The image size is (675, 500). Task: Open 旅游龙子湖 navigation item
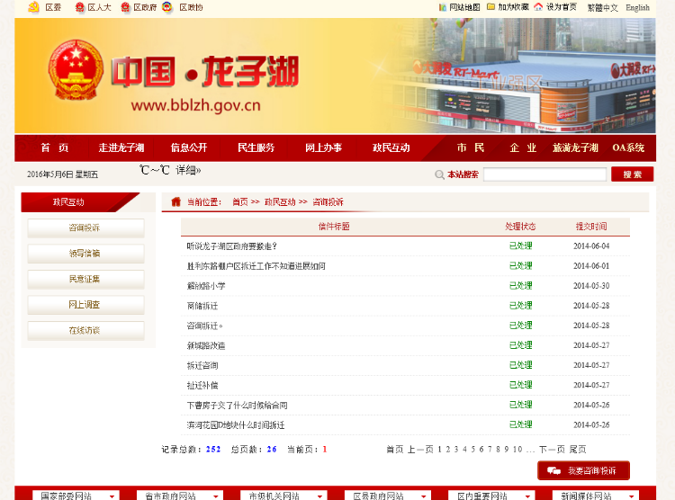tap(576, 148)
